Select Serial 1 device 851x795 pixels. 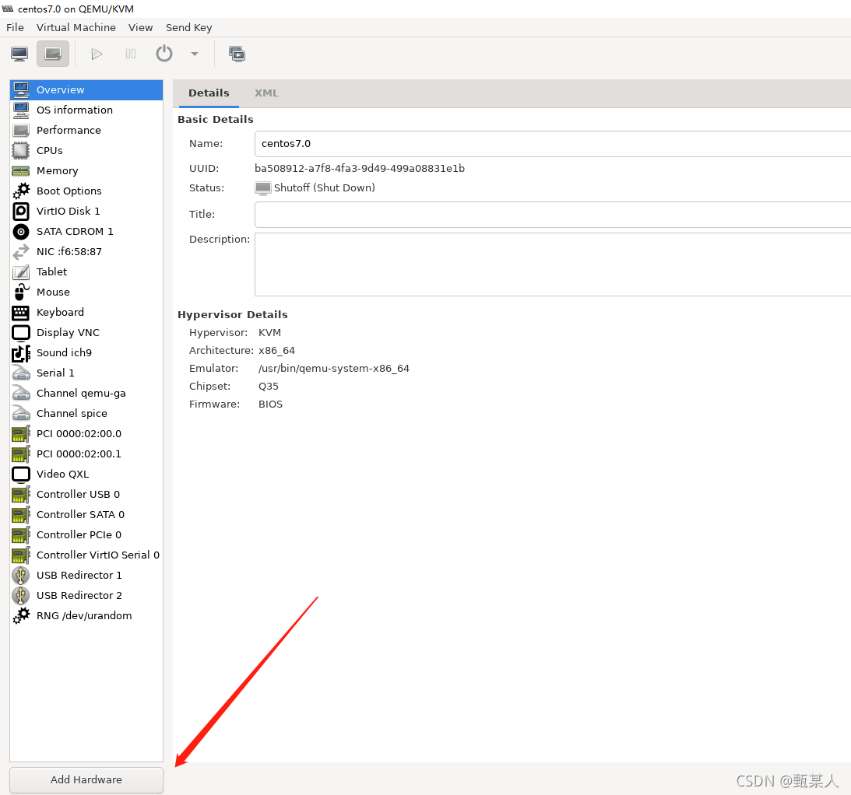86,373
